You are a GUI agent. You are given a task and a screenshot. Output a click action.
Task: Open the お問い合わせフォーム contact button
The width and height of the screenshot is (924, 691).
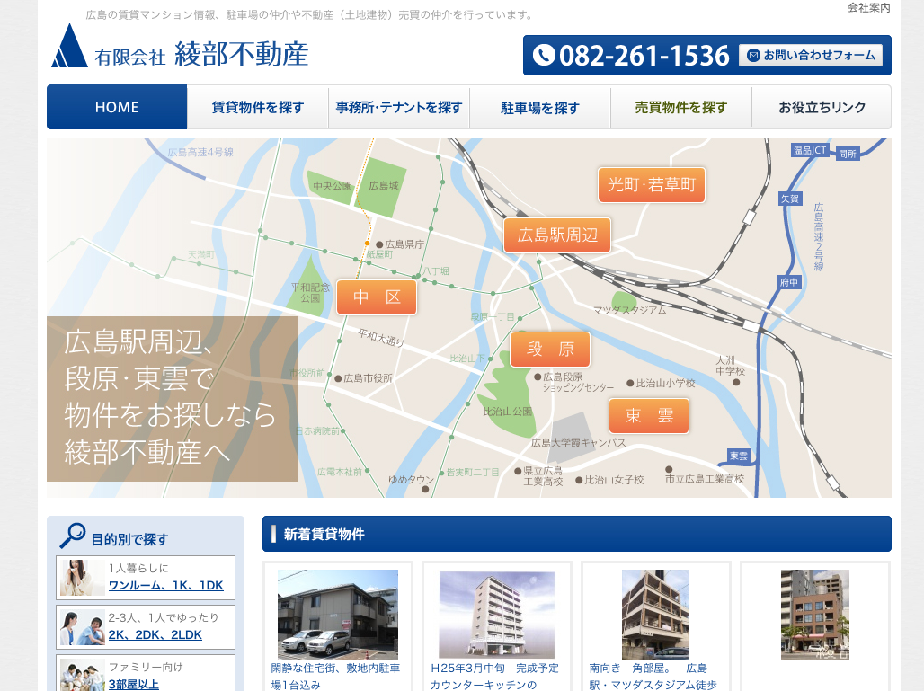(x=811, y=56)
